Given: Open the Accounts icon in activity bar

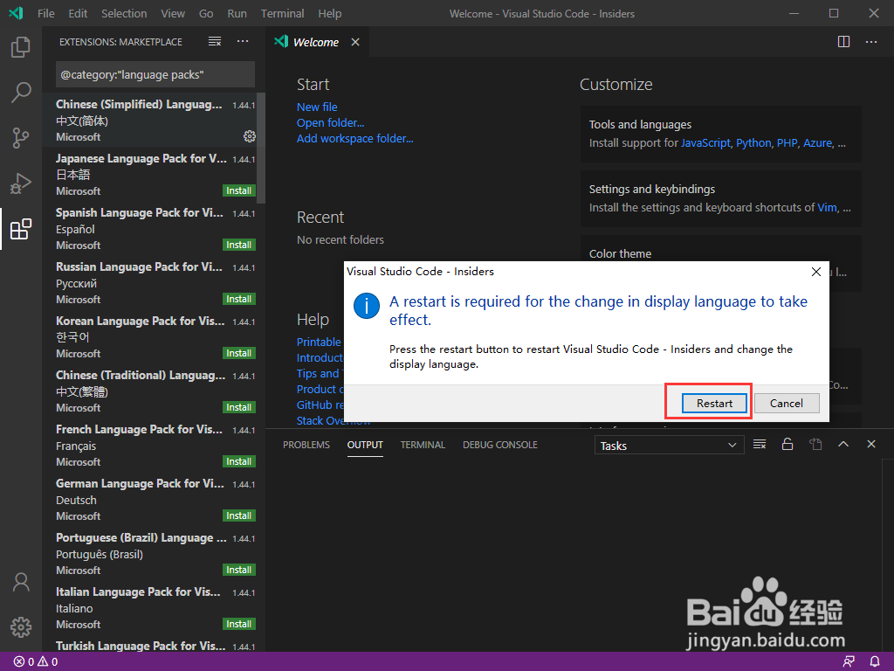Looking at the screenshot, I should [21, 582].
